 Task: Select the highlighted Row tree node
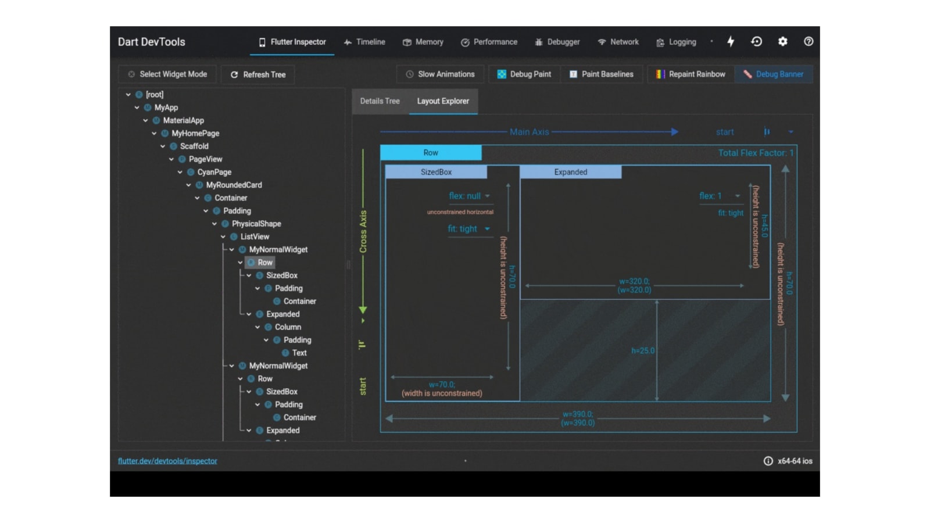coord(259,263)
